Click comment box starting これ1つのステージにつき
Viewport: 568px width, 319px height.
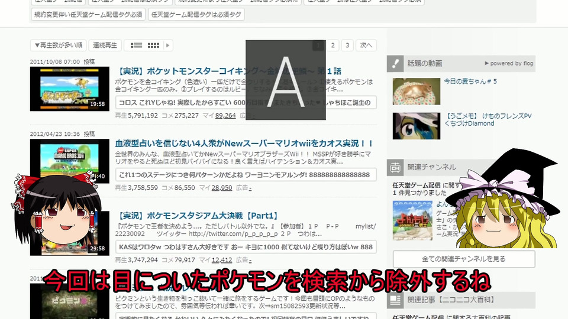coord(246,175)
